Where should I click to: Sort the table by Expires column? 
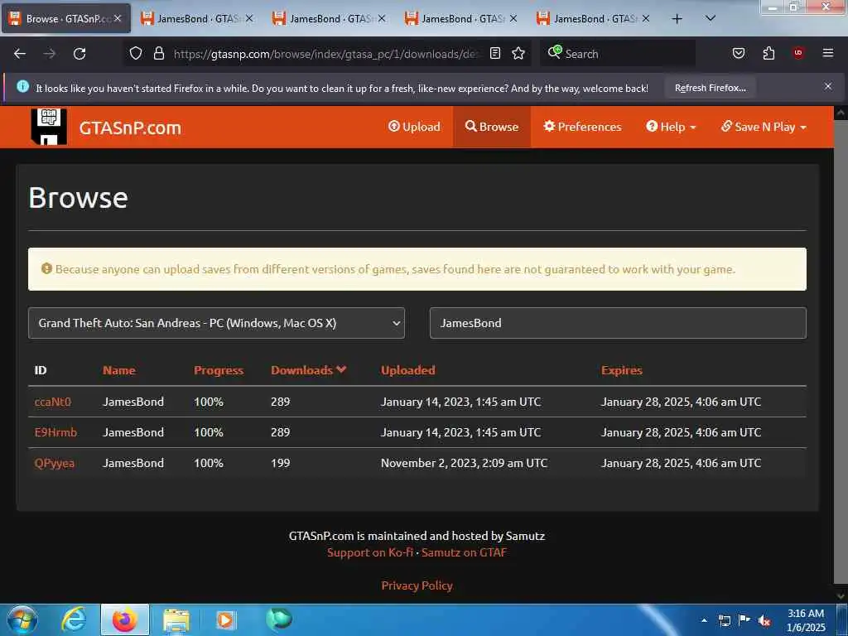(x=621, y=370)
